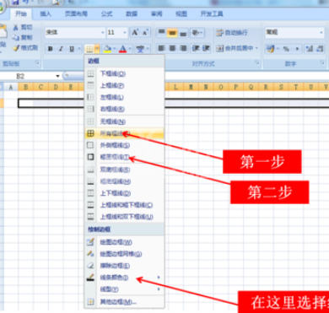Open the font size 11 dropdown

(125, 33)
